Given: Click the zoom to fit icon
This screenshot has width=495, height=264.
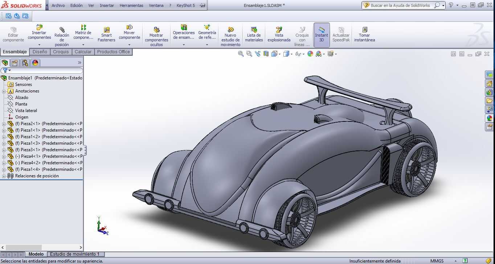Looking at the screenshot, I should 241,54.
